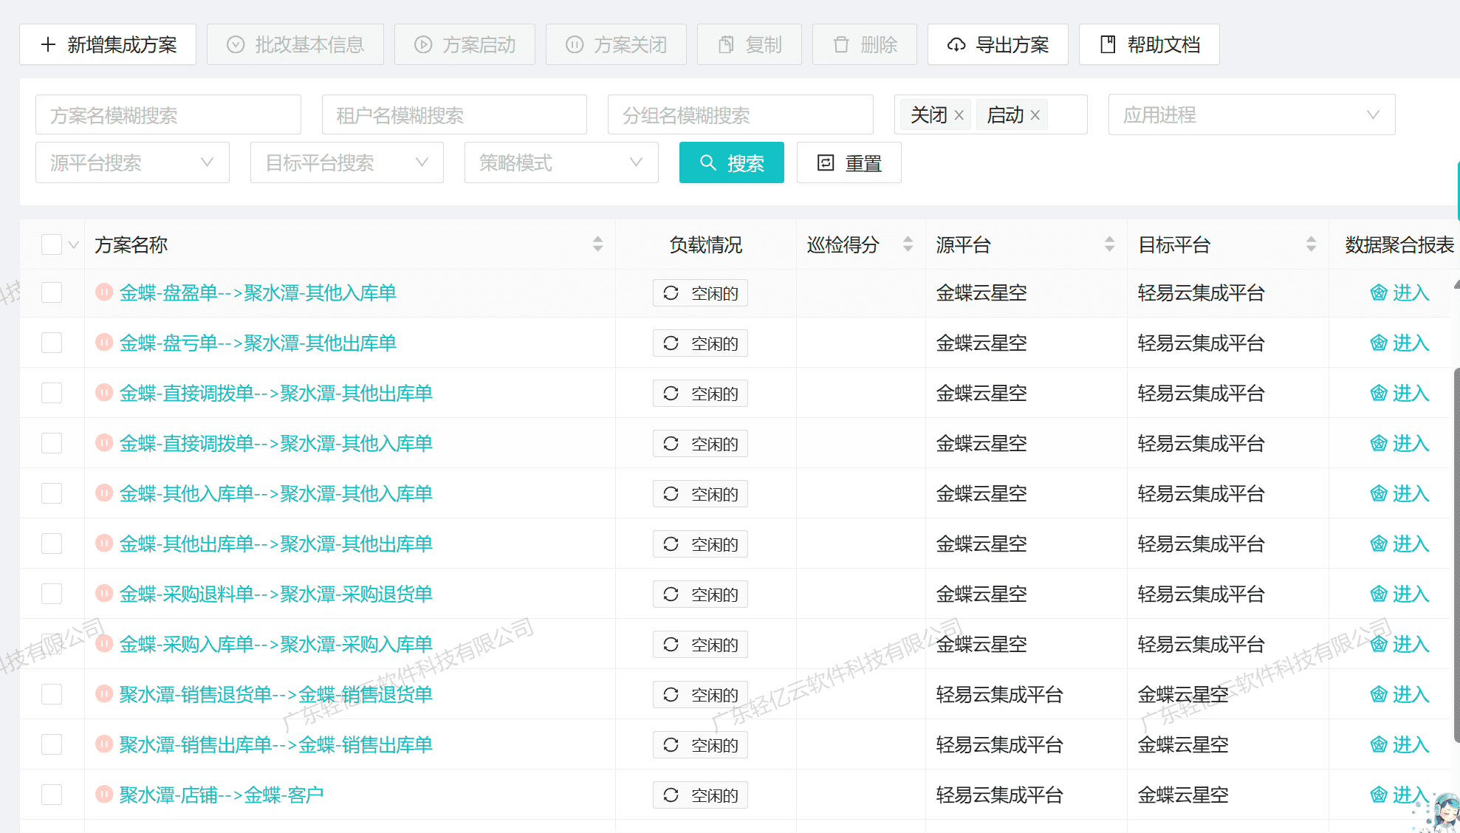Enter report for 金蝶-直接调拨单-->聚水潭-其他出库单

coord(1399,393)
